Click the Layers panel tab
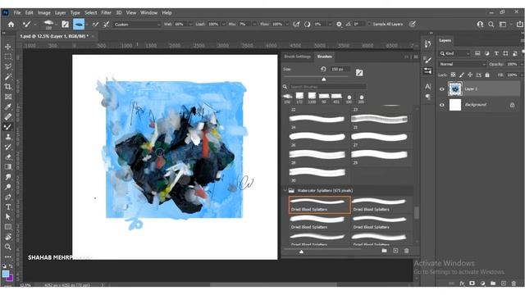The height and width of the screenshot is (295, 525). (x=445, y=40)
